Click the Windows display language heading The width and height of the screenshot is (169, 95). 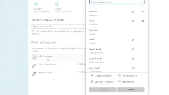pyautogui.click(x=48, y=20)
